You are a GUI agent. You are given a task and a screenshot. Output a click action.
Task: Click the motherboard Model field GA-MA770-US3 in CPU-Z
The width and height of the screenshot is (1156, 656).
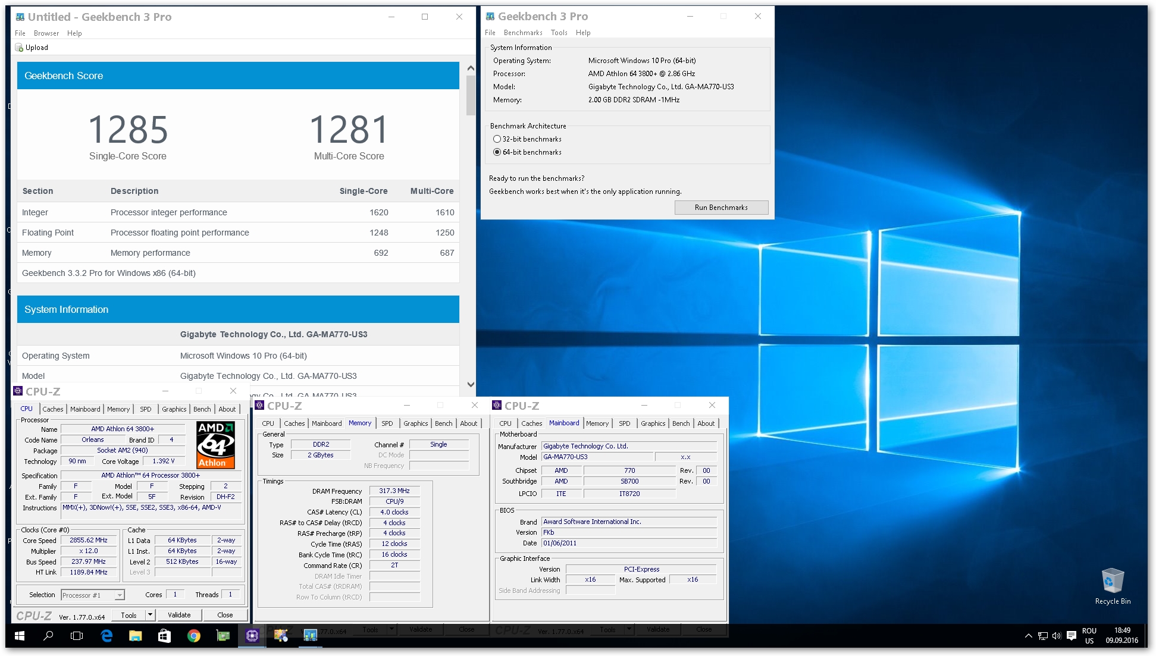597,457
